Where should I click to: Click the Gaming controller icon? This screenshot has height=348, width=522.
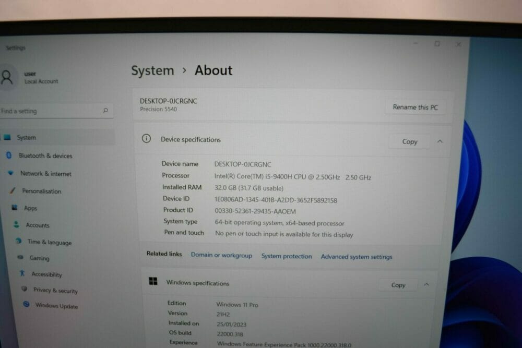tap(20, 257)
